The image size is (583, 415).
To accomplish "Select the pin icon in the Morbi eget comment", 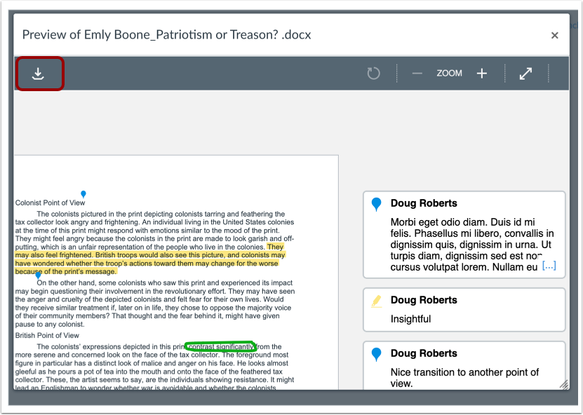I will (376, 204).
